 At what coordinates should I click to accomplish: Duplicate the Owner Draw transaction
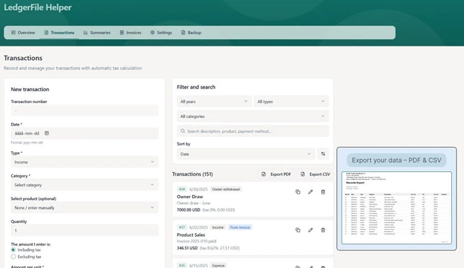point(298,192)
